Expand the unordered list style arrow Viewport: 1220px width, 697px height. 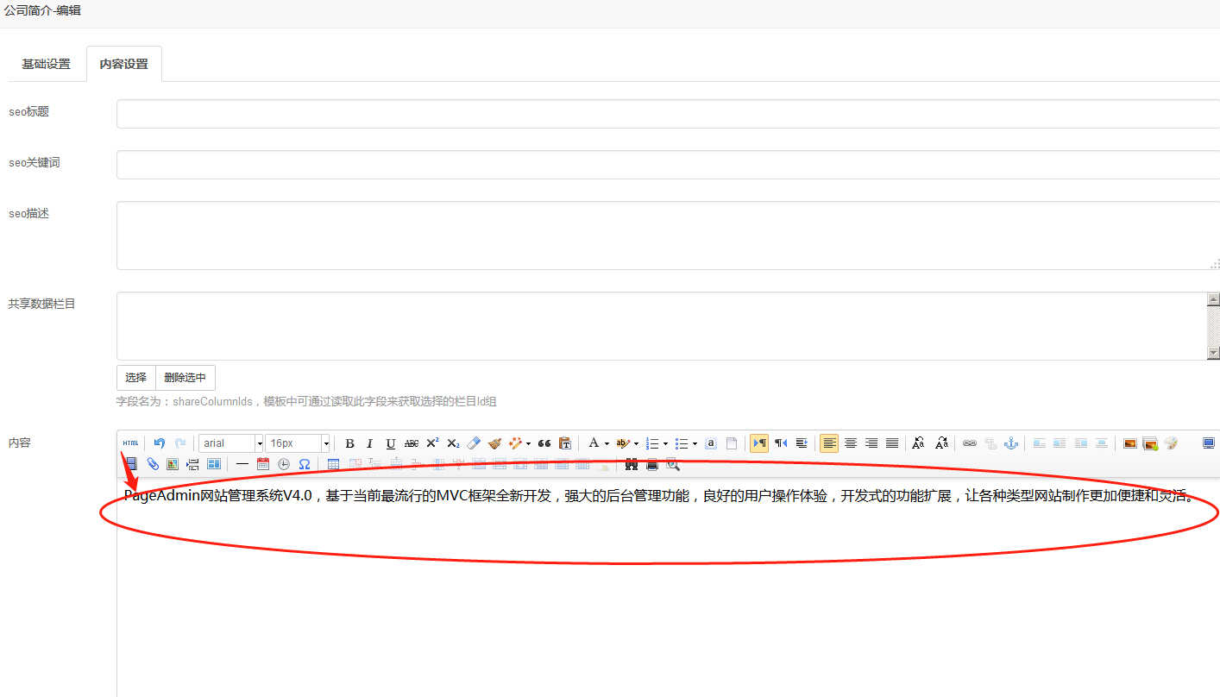point(695,443)
